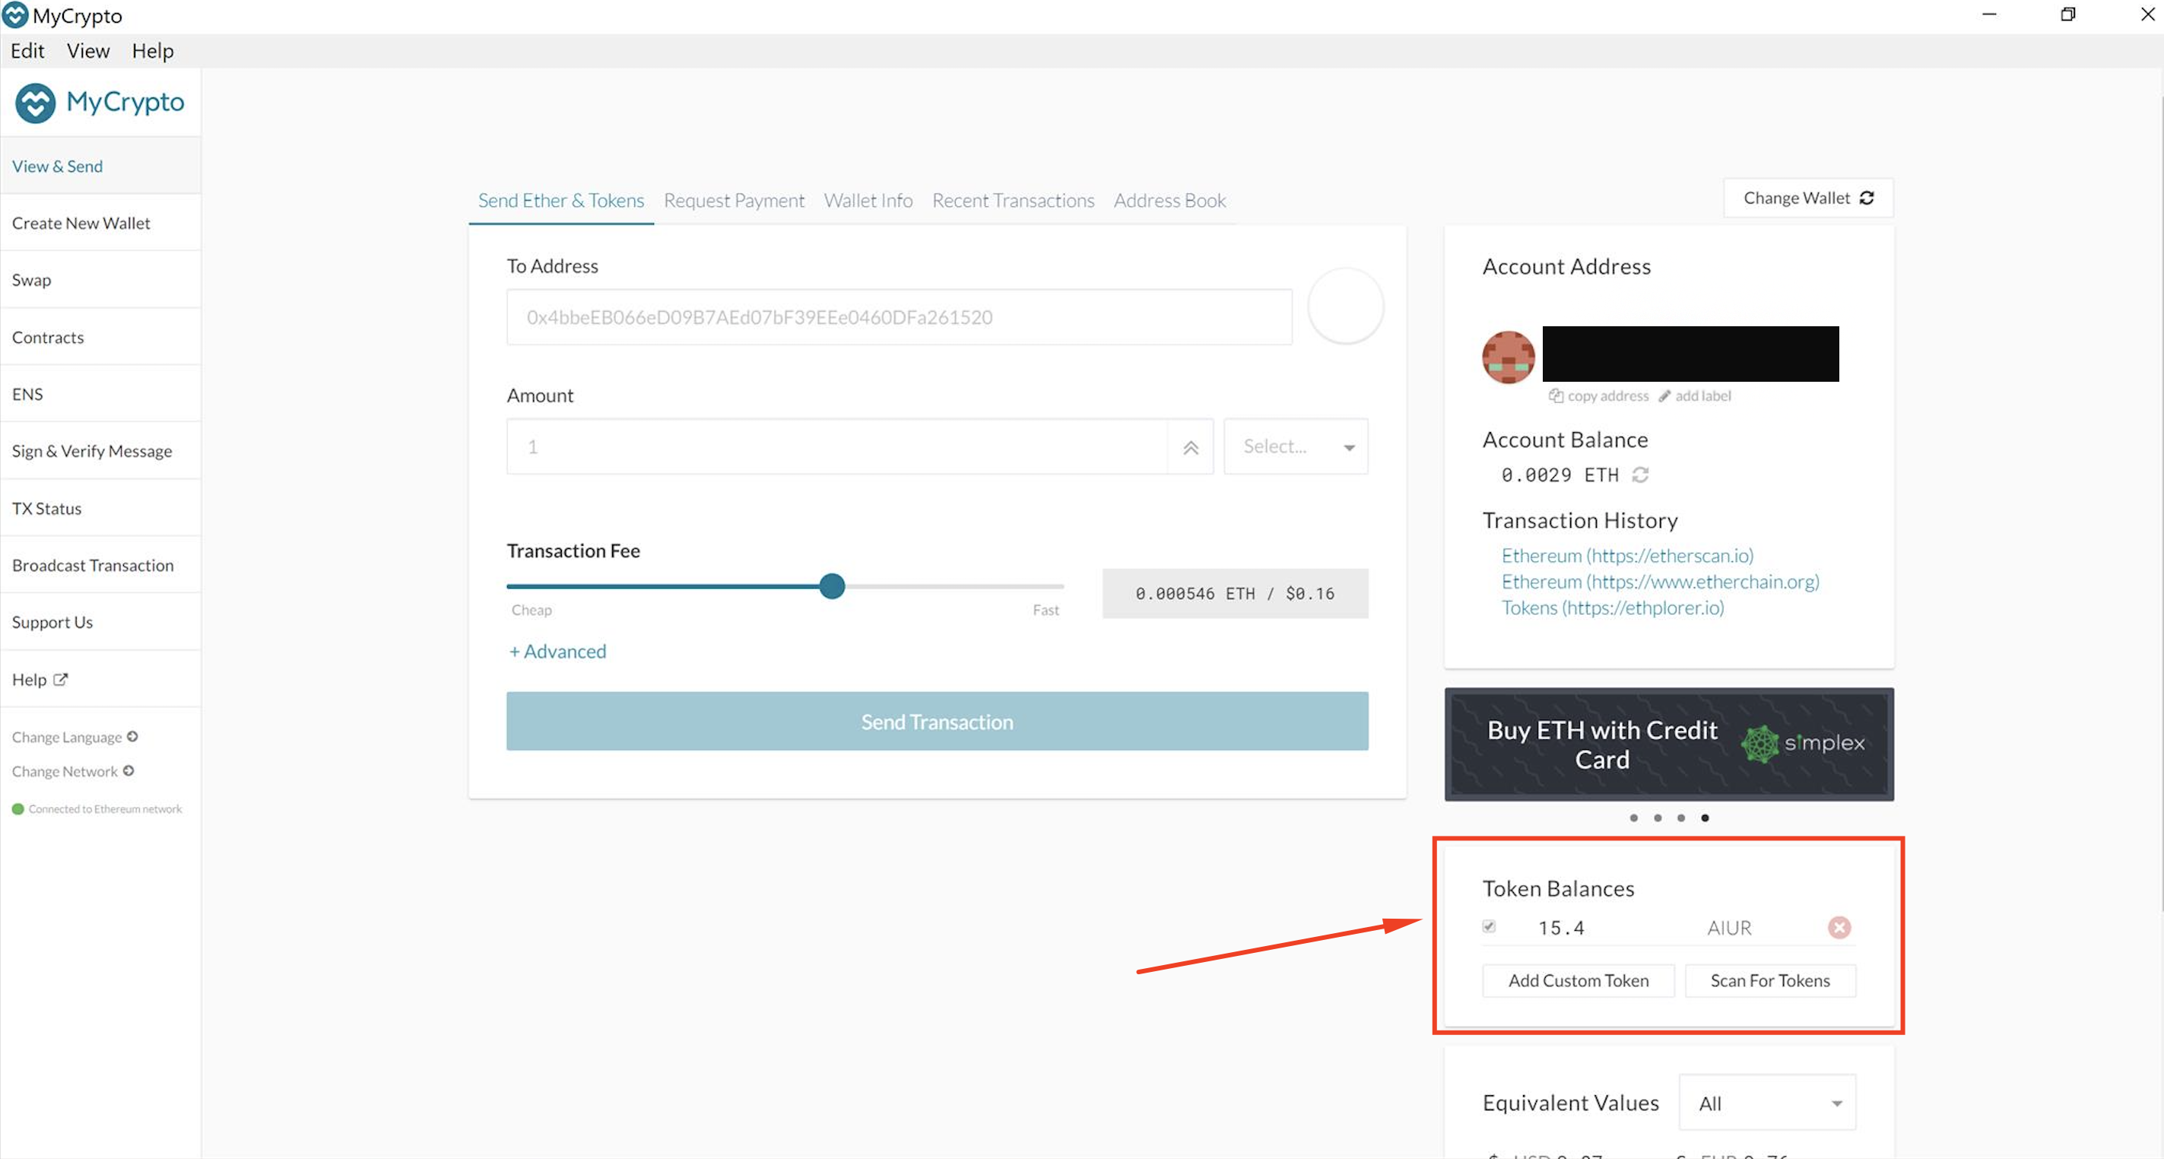Click the remove AIUR token icon
Viewport: 2164px width, 1159px height.
1838,927
